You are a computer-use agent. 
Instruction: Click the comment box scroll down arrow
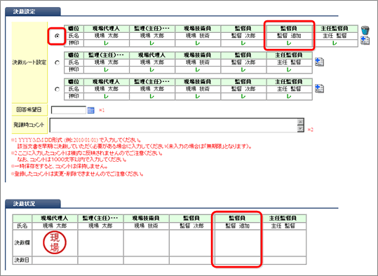click(x=300, y=129)
